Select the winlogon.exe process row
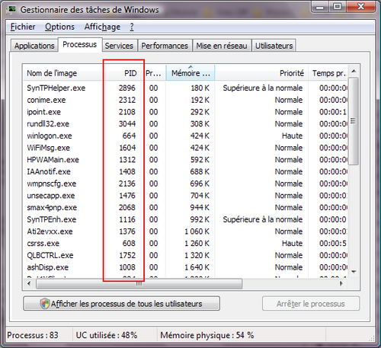 pyautogui.click(x=185, y=136)
